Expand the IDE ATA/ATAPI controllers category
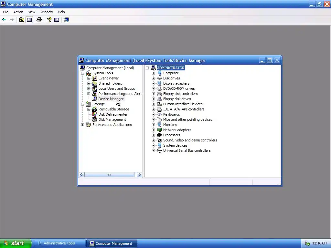331x248 pixels. [x=154, y=109]
